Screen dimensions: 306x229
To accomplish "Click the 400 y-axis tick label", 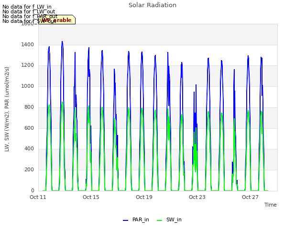I will [x=29, y=148].
